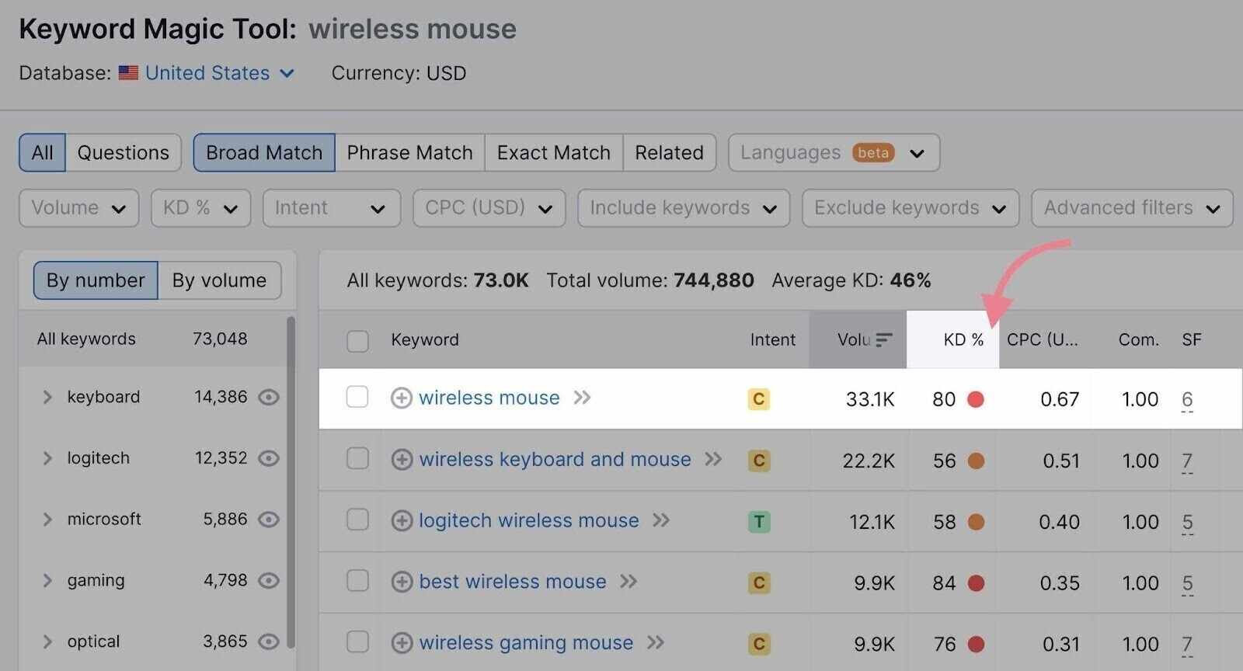
Task: Click the green T badge for logitech wireless mouse
Action: 758,521
